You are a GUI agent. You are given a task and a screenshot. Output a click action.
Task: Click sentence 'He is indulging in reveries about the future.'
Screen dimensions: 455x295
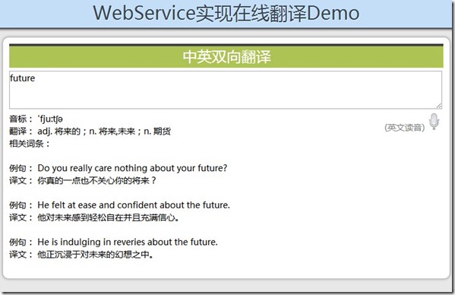click(128, 242)
